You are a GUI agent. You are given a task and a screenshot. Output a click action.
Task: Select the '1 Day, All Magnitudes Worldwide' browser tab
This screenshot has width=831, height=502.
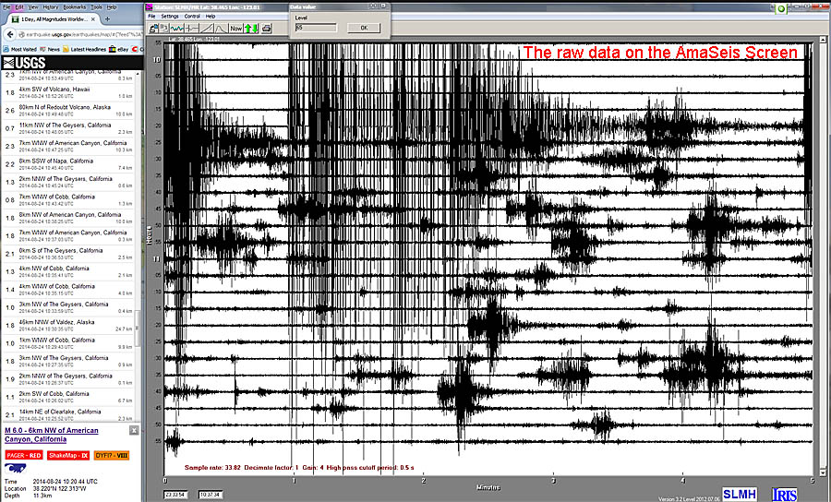(52, 19)
